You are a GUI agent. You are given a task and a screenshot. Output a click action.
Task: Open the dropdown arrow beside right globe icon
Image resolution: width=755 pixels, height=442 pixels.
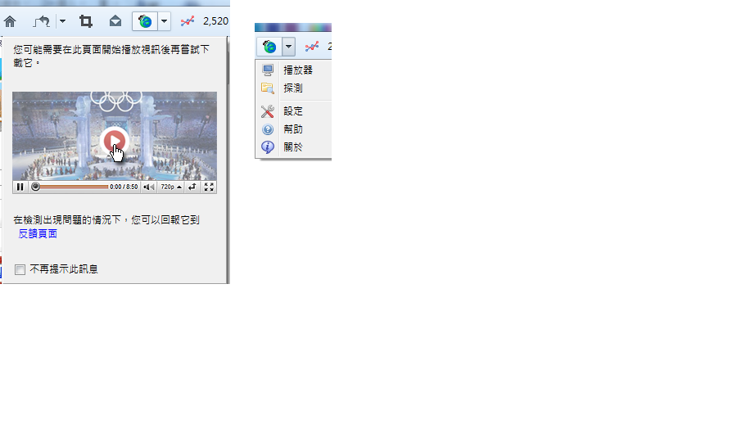pos(288,47)
